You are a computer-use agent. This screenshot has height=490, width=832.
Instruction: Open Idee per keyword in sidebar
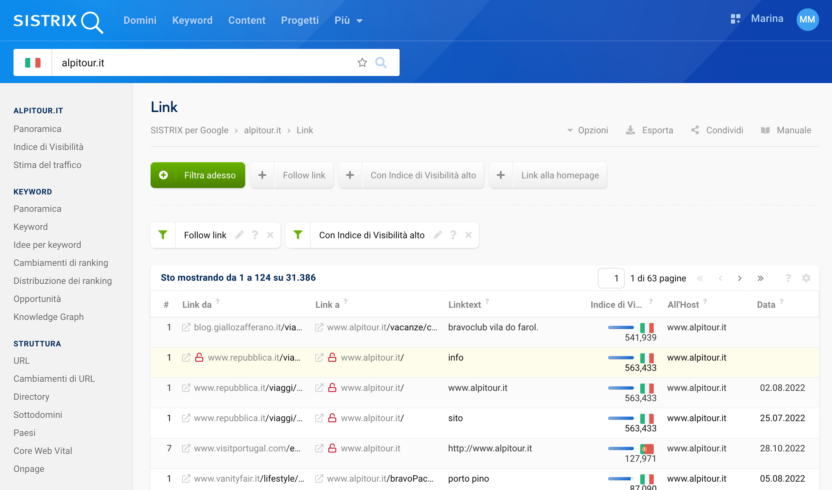47,245
